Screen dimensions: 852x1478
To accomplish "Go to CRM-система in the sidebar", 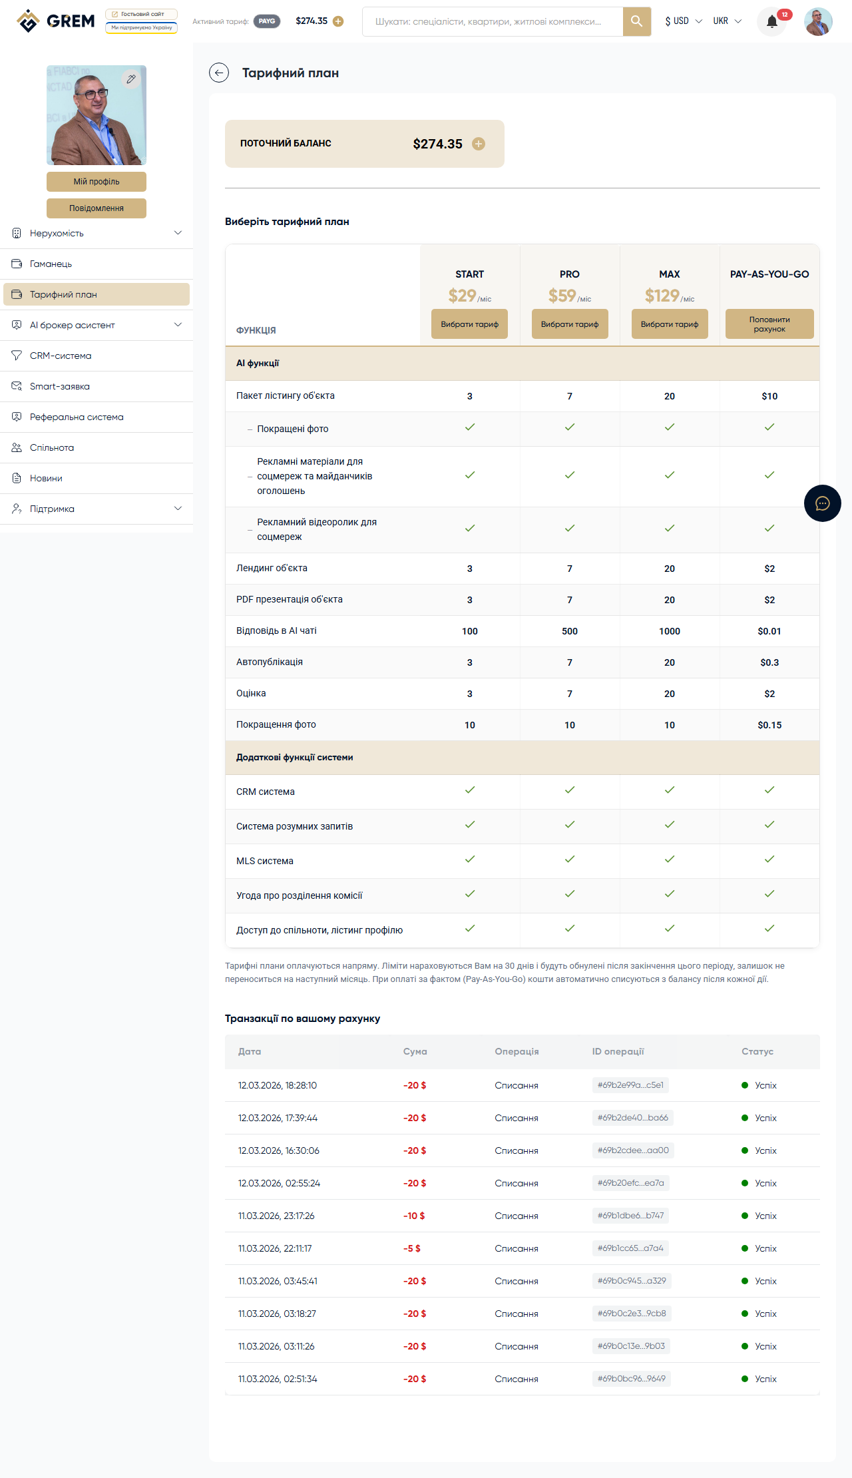I will click(x=61, y=356).
